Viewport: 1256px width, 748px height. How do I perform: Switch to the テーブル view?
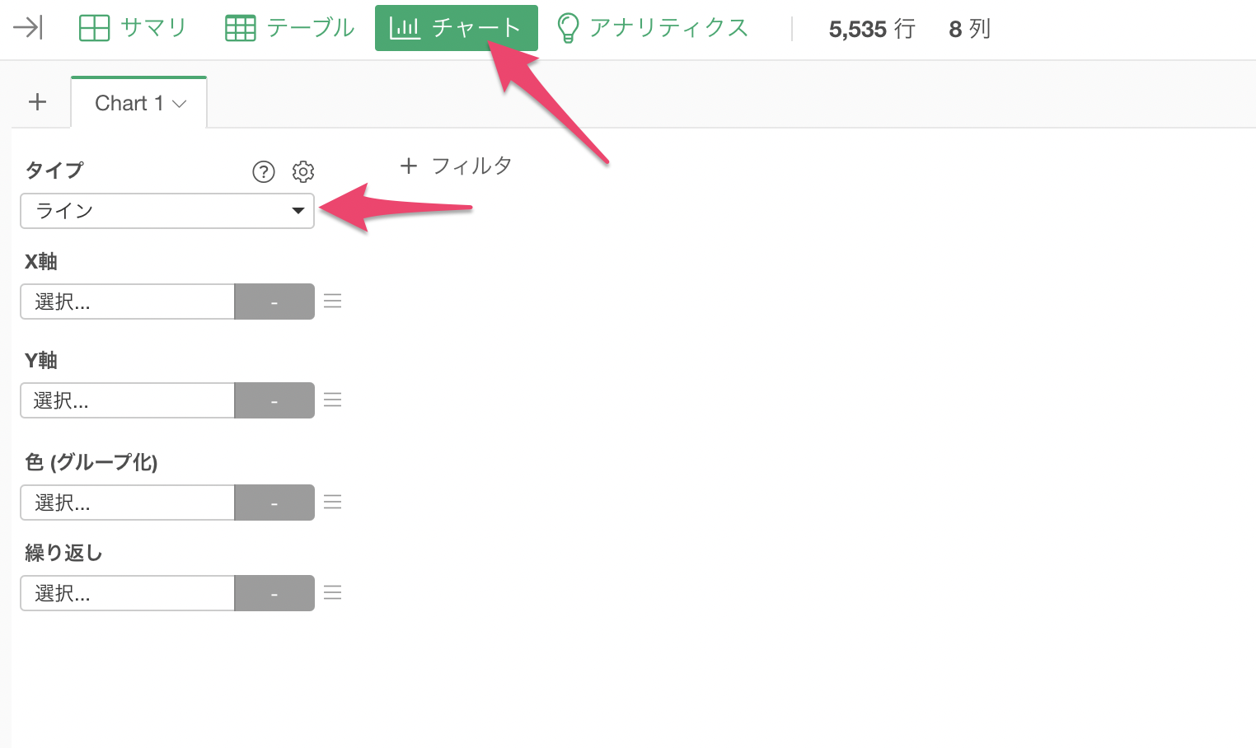click(x=290, y=28)
